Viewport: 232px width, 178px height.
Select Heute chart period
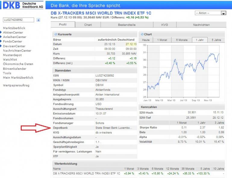(x=146, y=40)
